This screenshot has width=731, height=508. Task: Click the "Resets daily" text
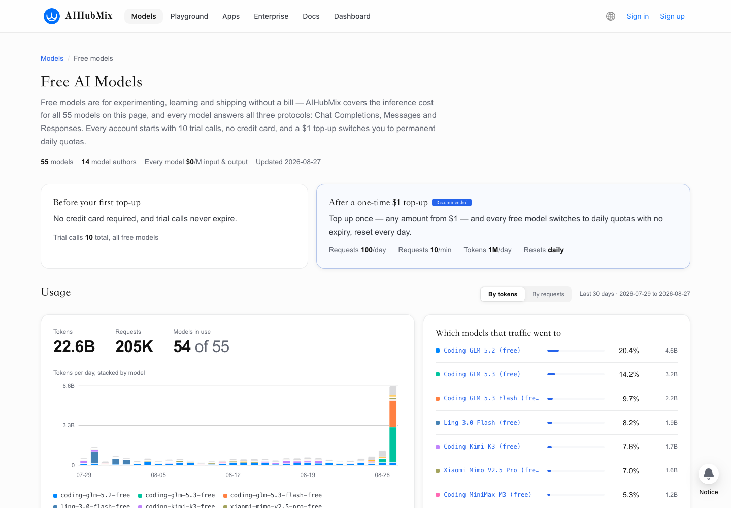click(x=544, y=250)
